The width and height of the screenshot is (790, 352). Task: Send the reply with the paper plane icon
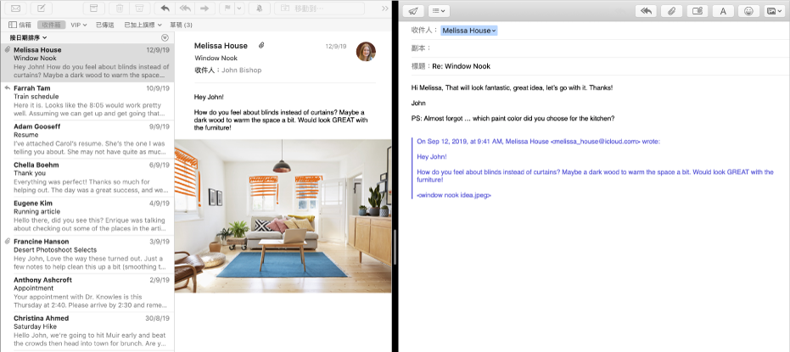pyautogui.click(x=413, y=11)
